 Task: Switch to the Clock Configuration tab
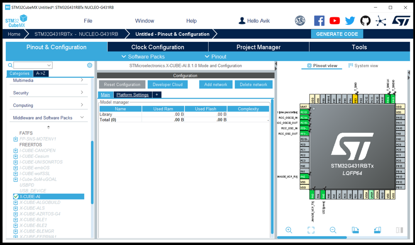(x=158, y=47)
